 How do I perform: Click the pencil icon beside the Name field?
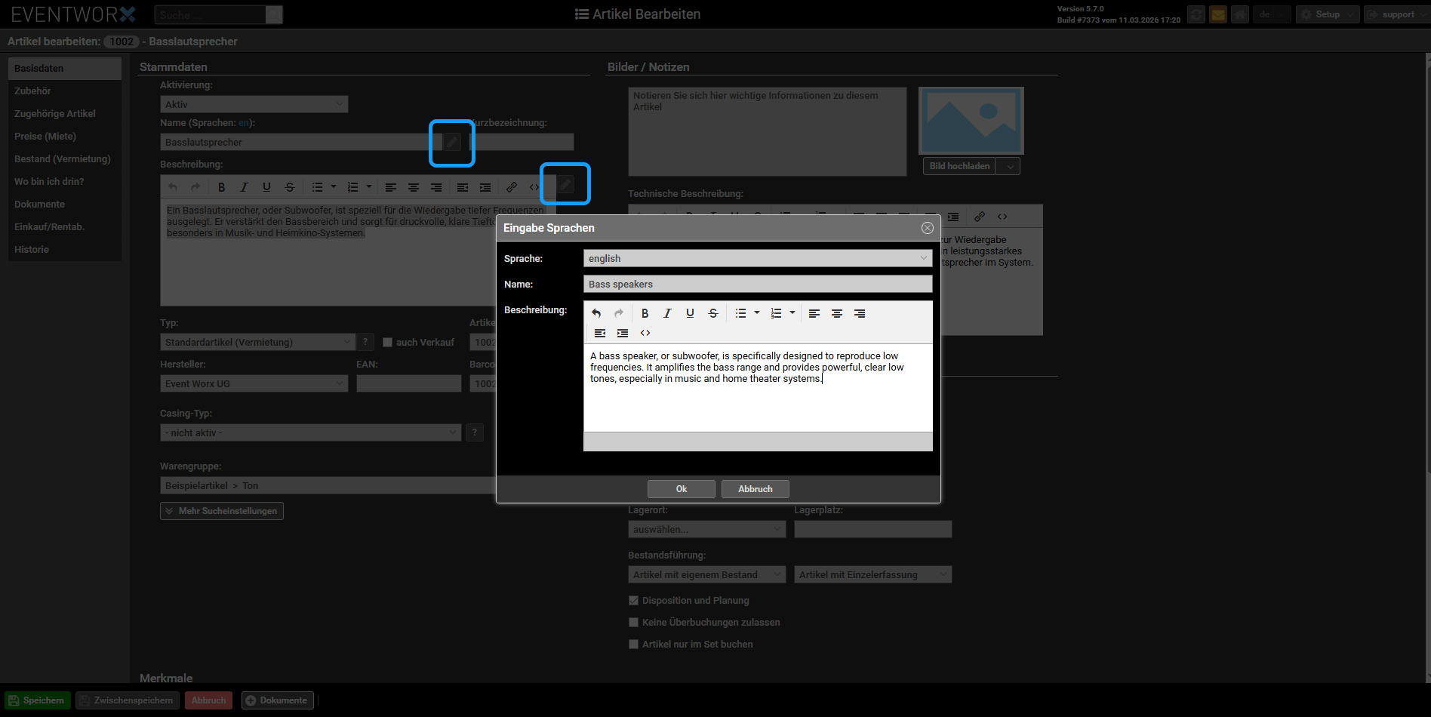tap(451, 142)
